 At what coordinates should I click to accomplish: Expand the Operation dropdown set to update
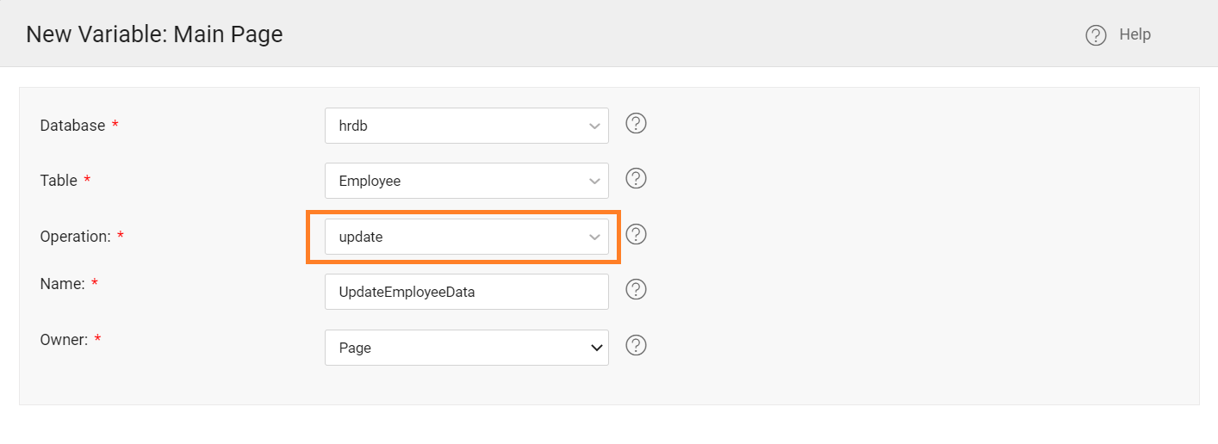point(465,237)
